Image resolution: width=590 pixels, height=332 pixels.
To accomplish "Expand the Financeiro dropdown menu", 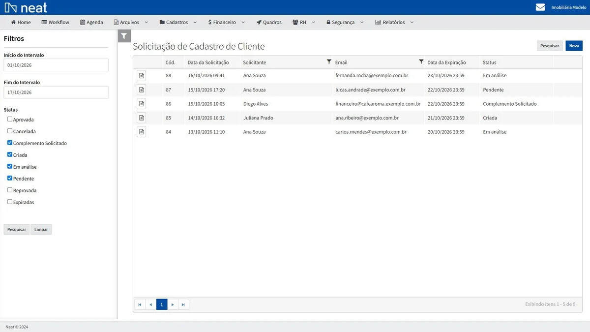I will click(x=226, y=22).
